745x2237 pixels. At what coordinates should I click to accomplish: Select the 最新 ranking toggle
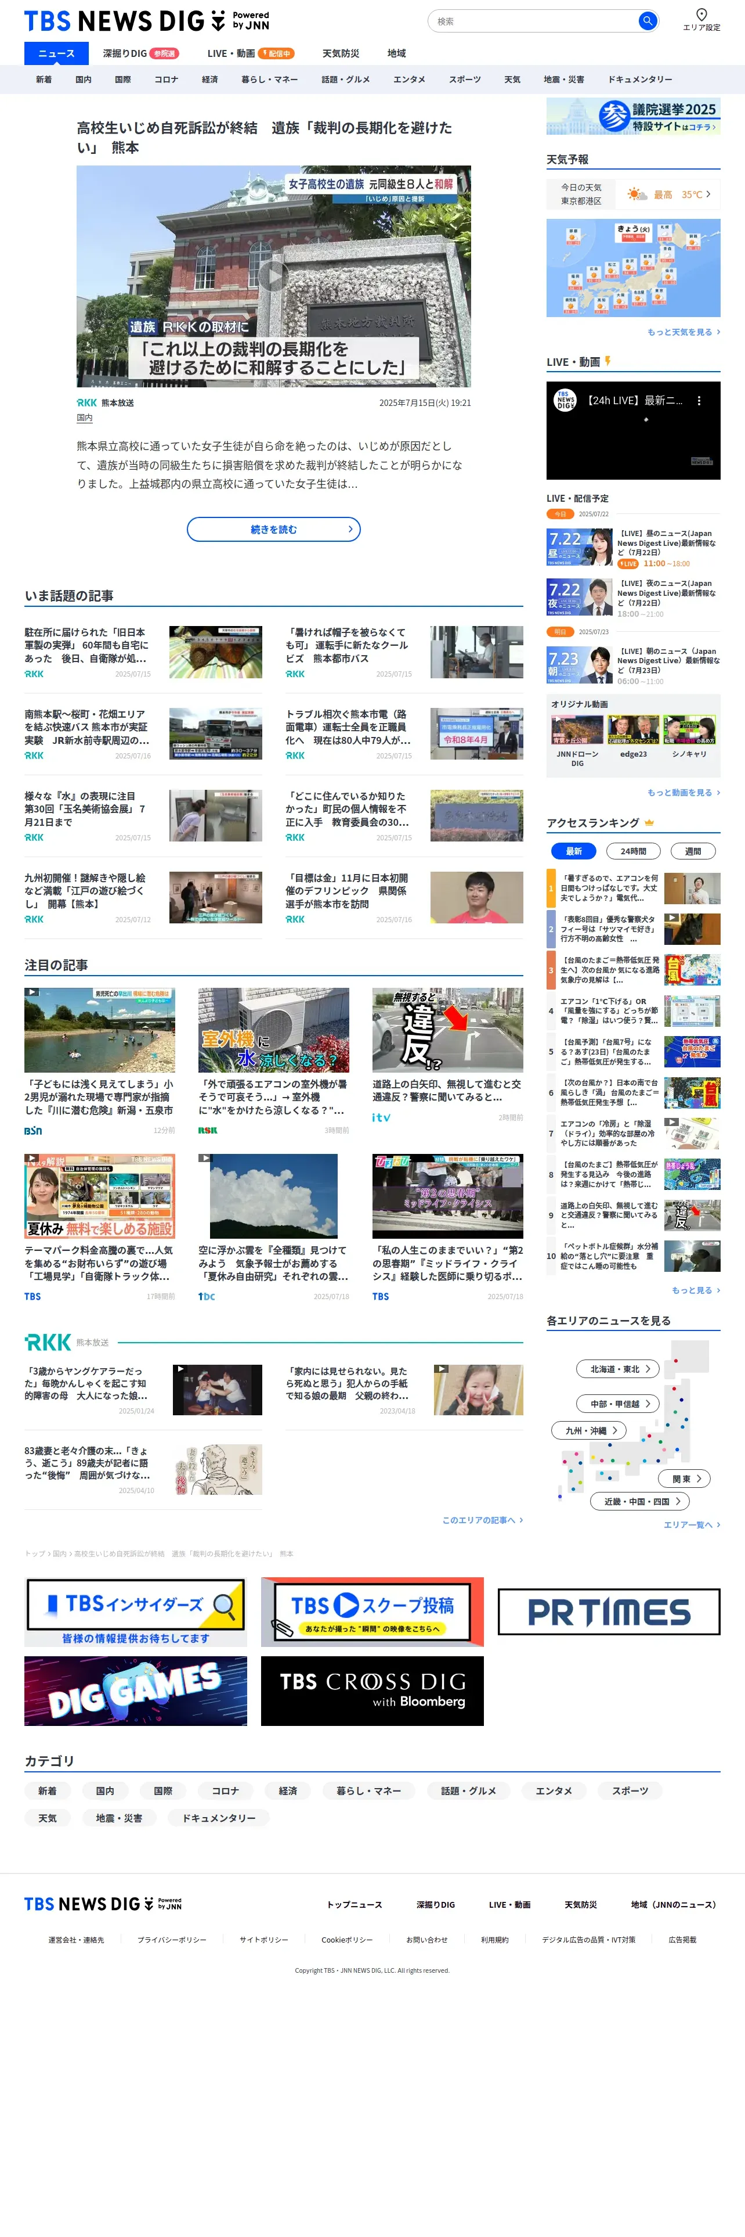point(574,851)
